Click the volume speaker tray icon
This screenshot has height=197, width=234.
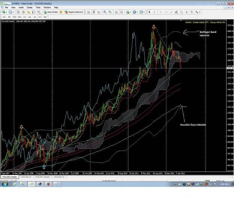[x=210, y=184]
